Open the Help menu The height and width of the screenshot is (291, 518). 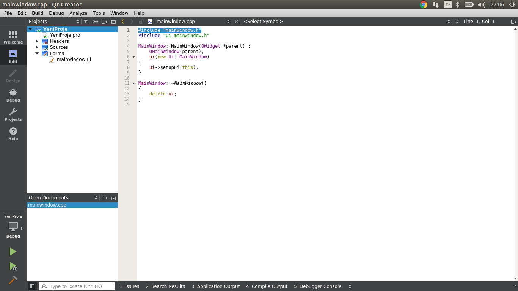(139, 13)
